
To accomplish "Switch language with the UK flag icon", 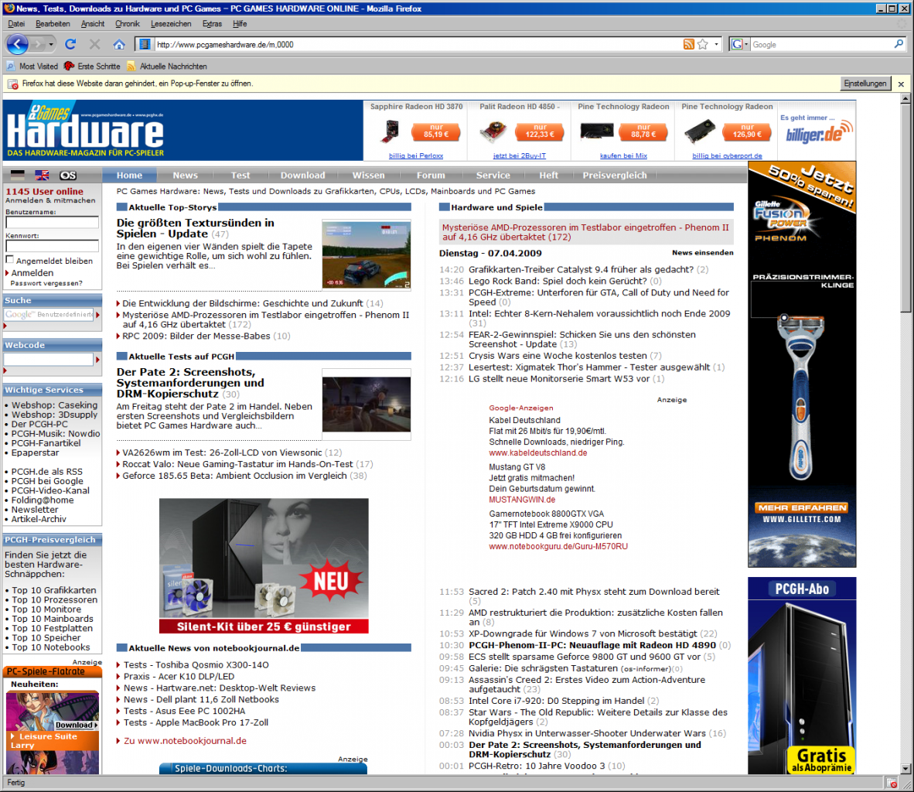I will pyautogui.click(x=42, y=175).
